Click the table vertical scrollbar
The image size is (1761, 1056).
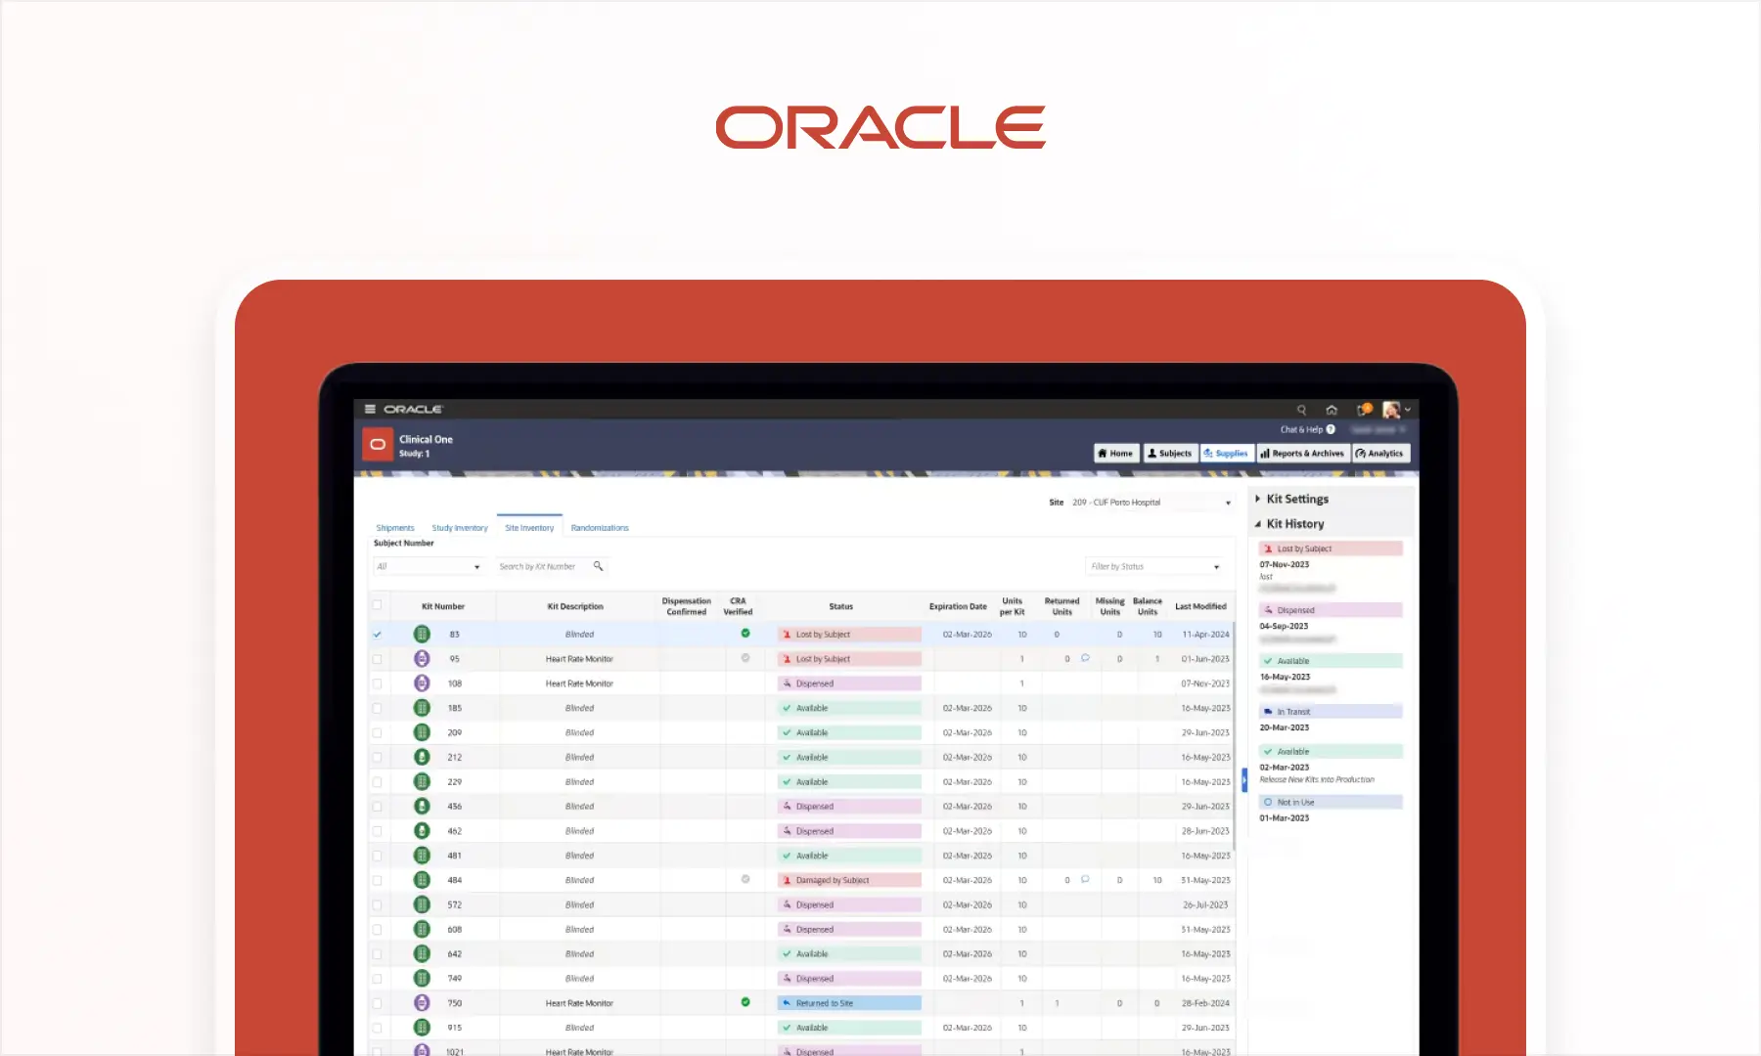point(1233,738)
